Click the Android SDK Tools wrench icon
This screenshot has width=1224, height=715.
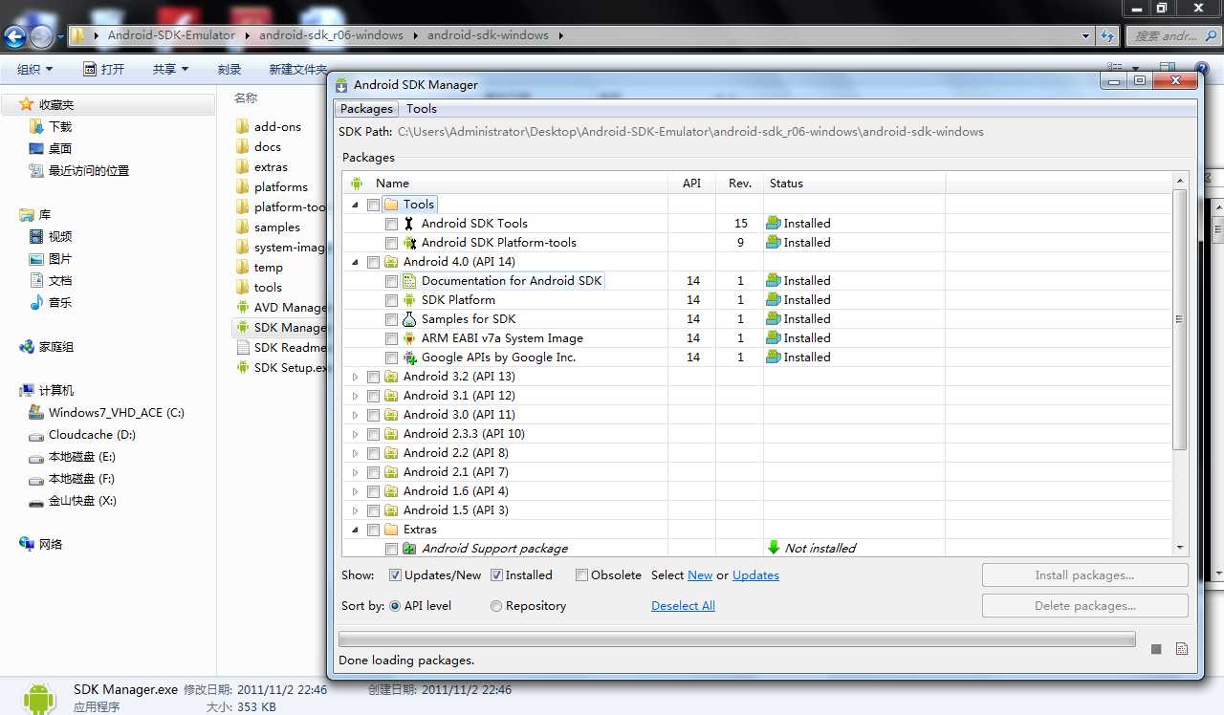click(x=409, y=224)
